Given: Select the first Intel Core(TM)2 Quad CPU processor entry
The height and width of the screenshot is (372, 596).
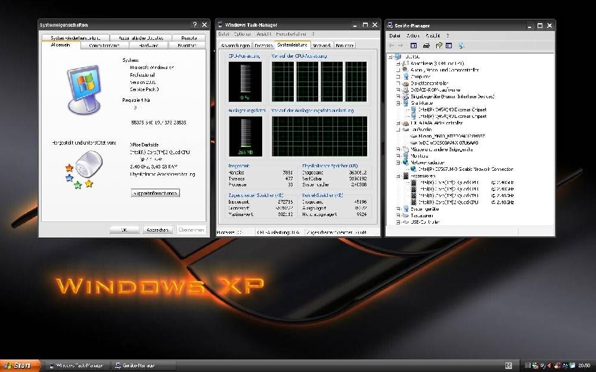Looking at the screenshot, I should pos(467,183).
